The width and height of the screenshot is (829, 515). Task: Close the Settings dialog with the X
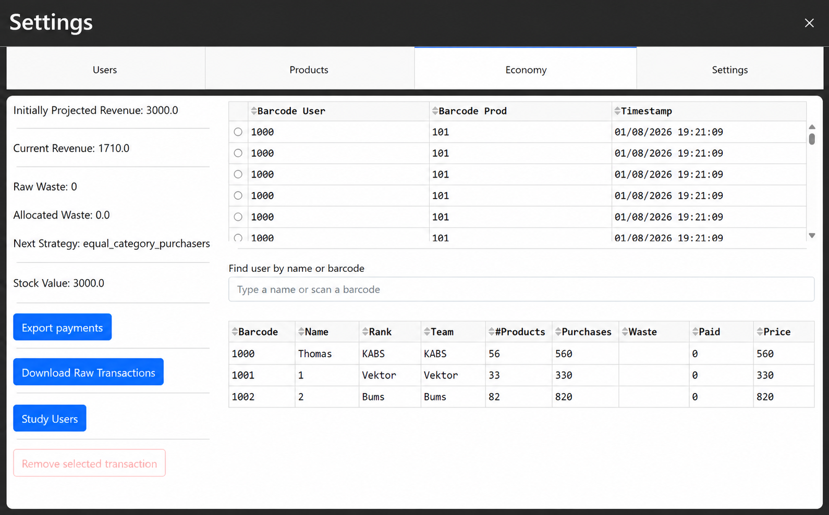(809, 23)
